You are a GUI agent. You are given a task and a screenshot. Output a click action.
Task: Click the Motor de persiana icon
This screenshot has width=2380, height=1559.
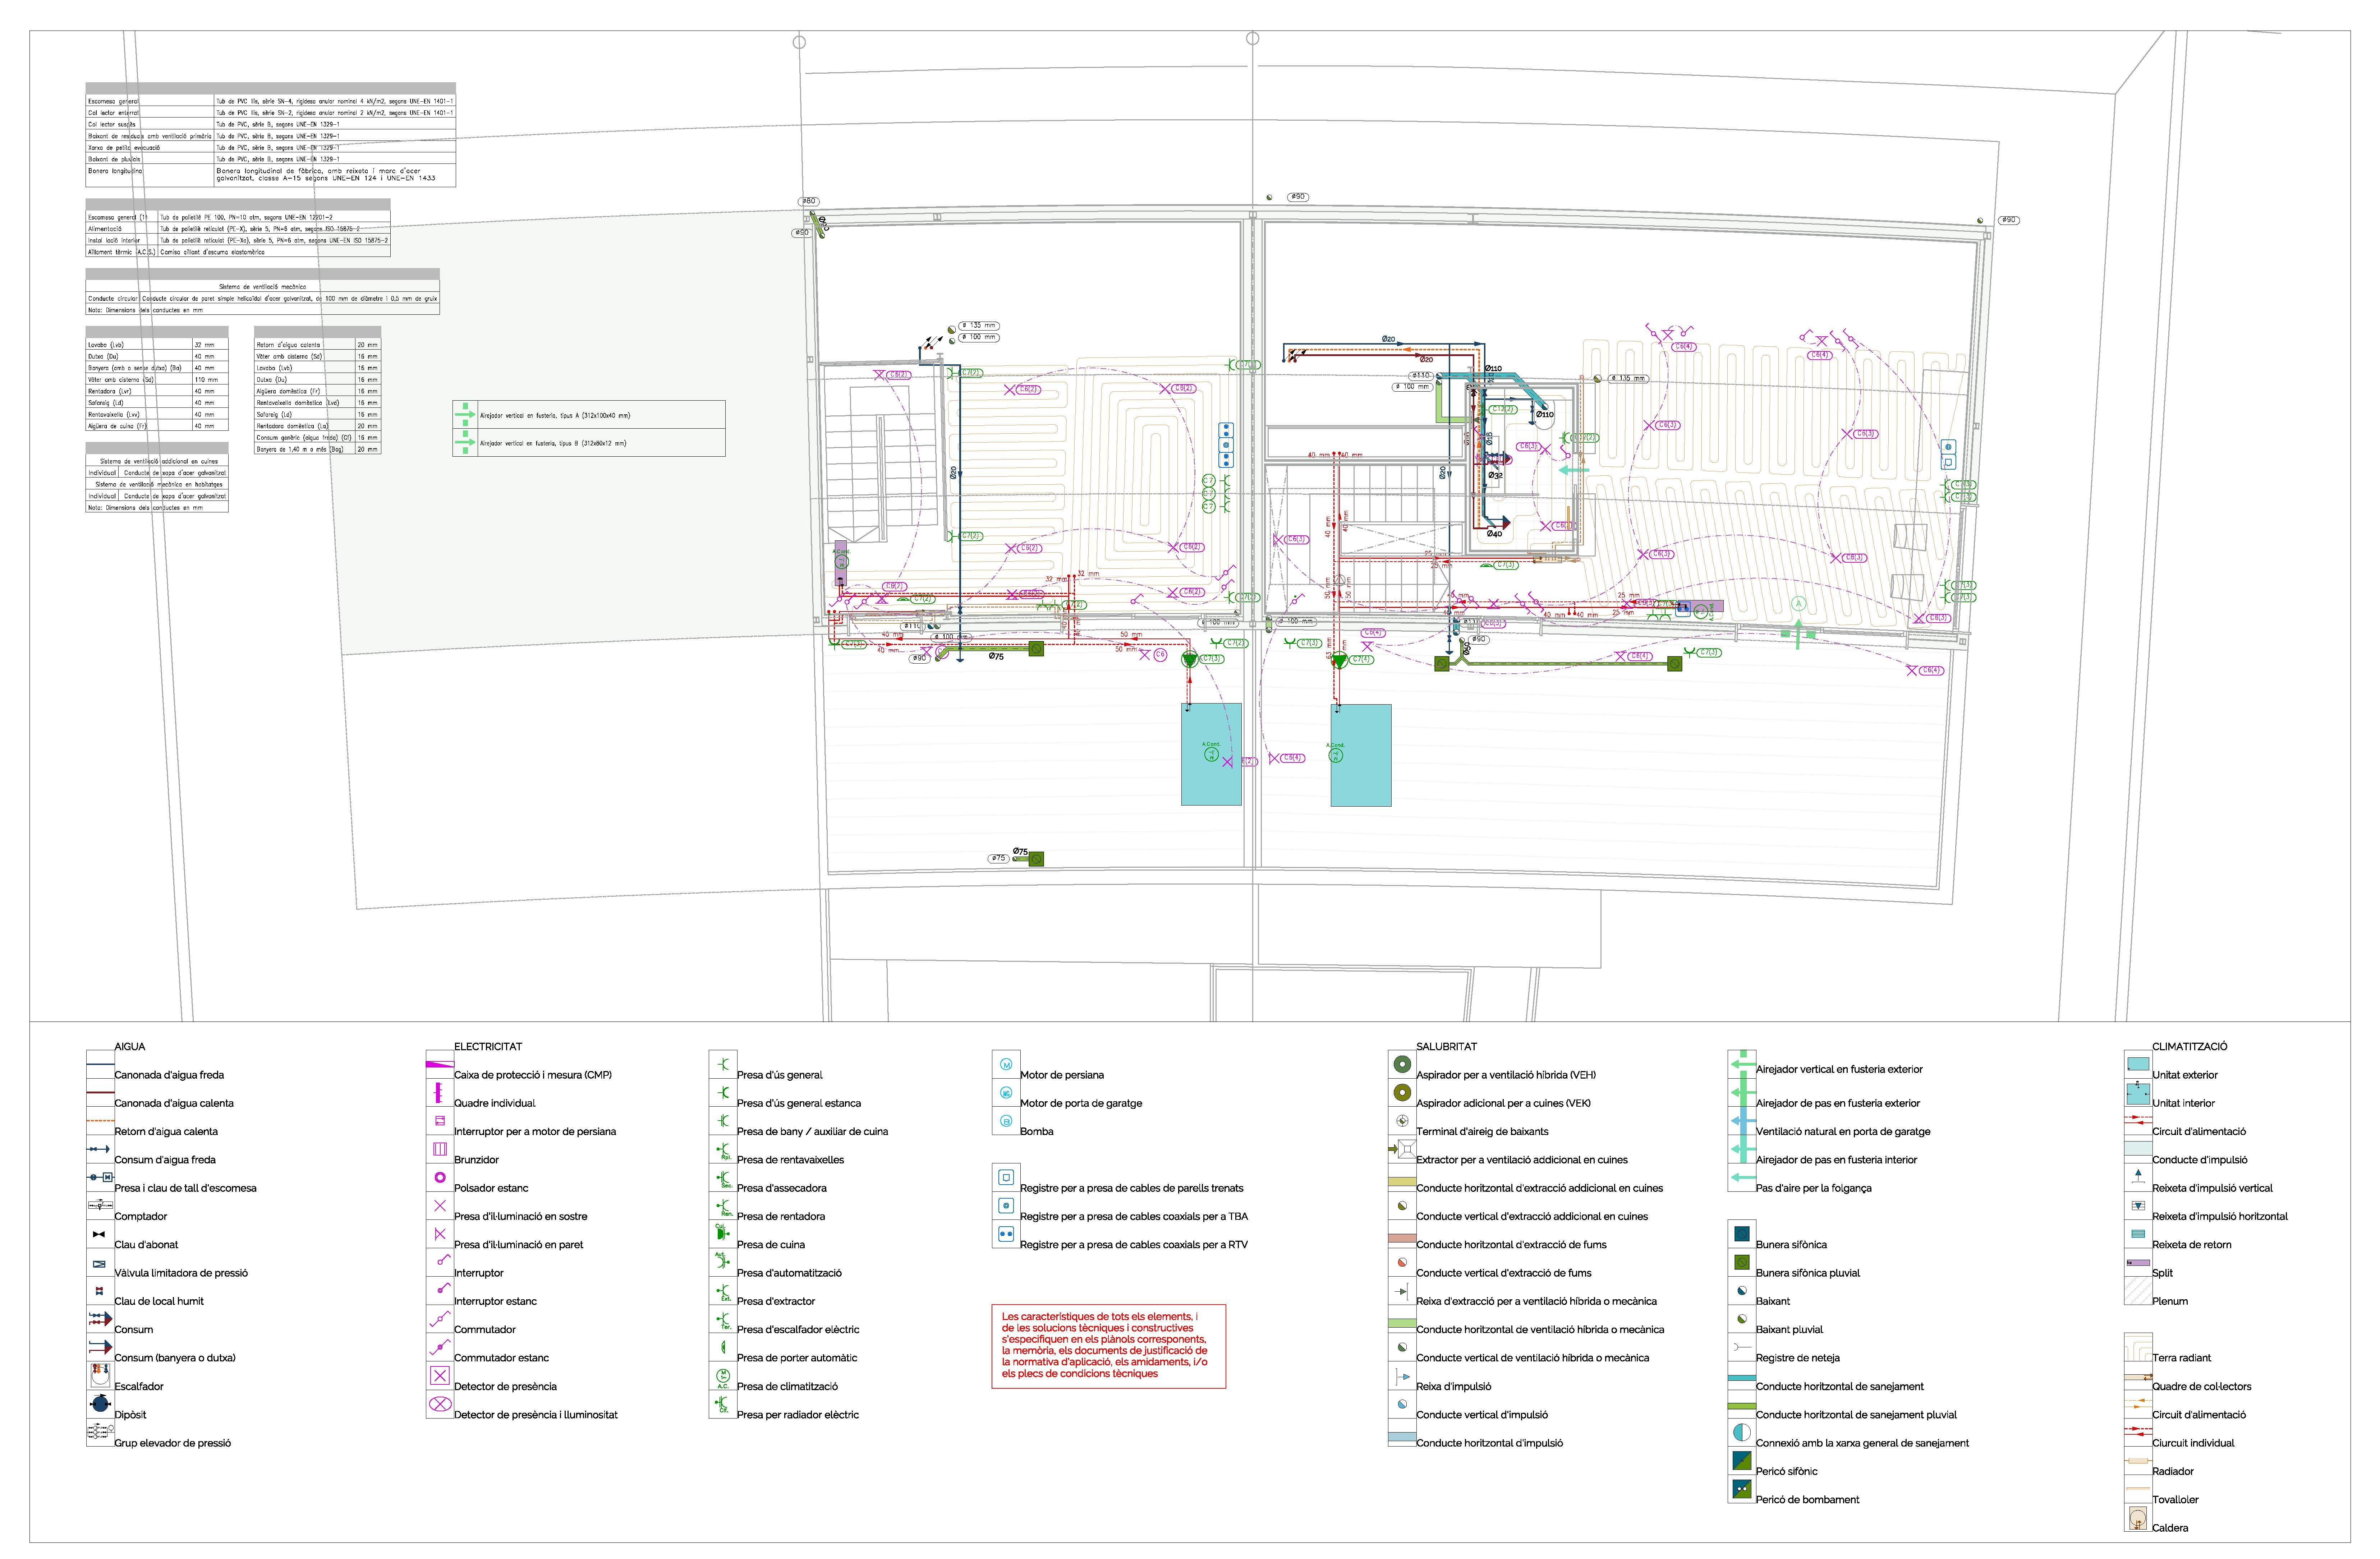click(1006, 1064)
